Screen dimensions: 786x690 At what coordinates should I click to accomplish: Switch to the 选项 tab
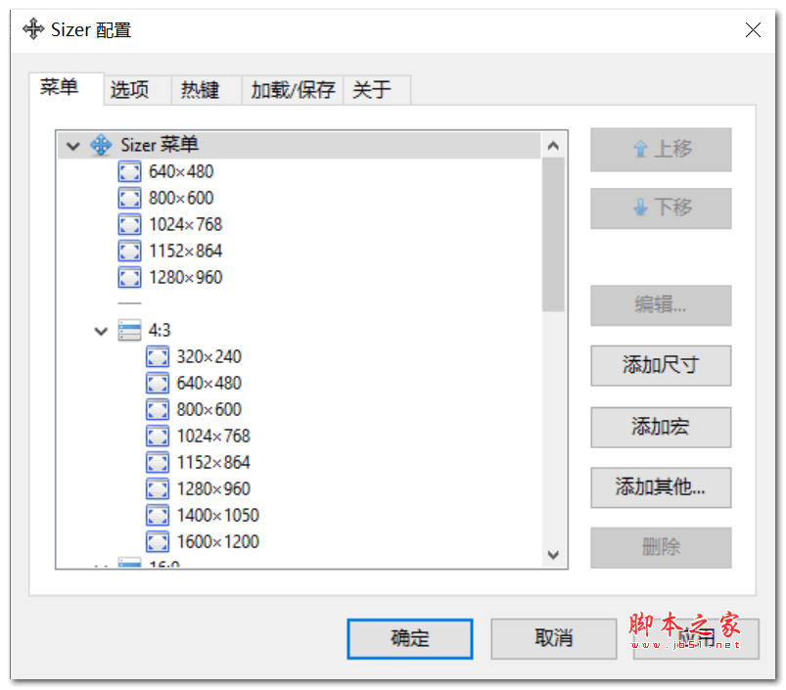point(130,89)
